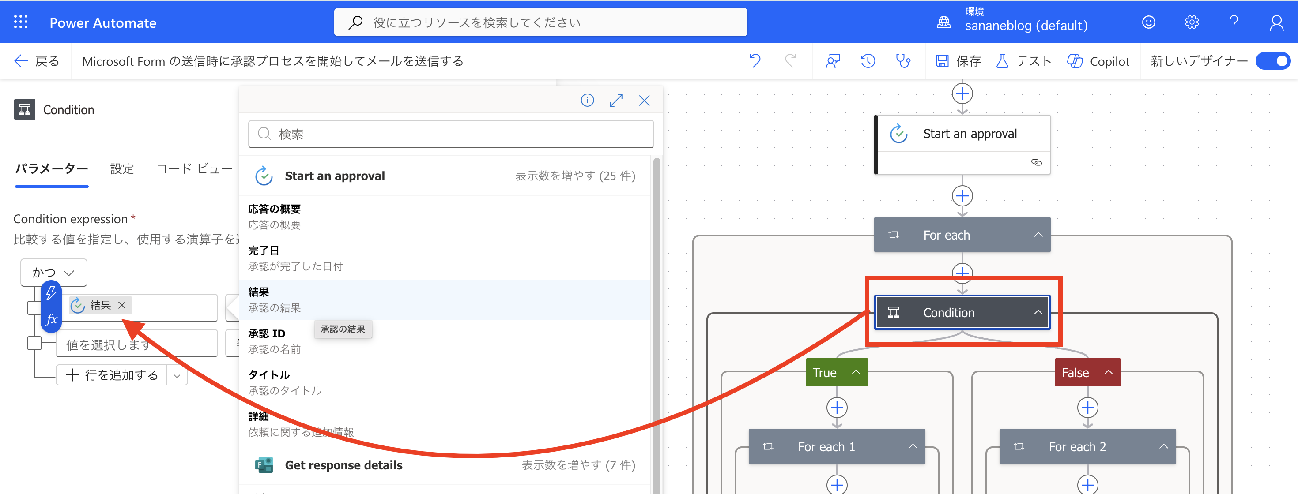Switch to the 設定 tab
Screen dimensions: 1298x494
122,168
